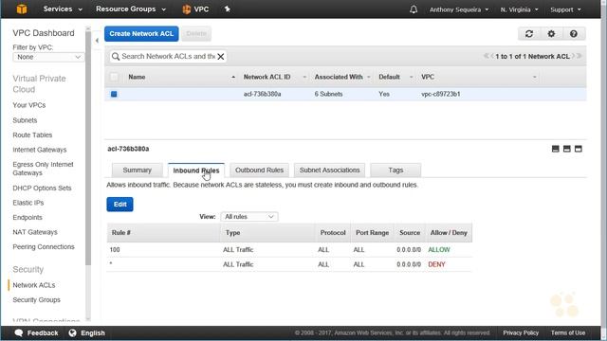Refresh the Network ACL list
The image size is (607, 341).
point(529,34)
